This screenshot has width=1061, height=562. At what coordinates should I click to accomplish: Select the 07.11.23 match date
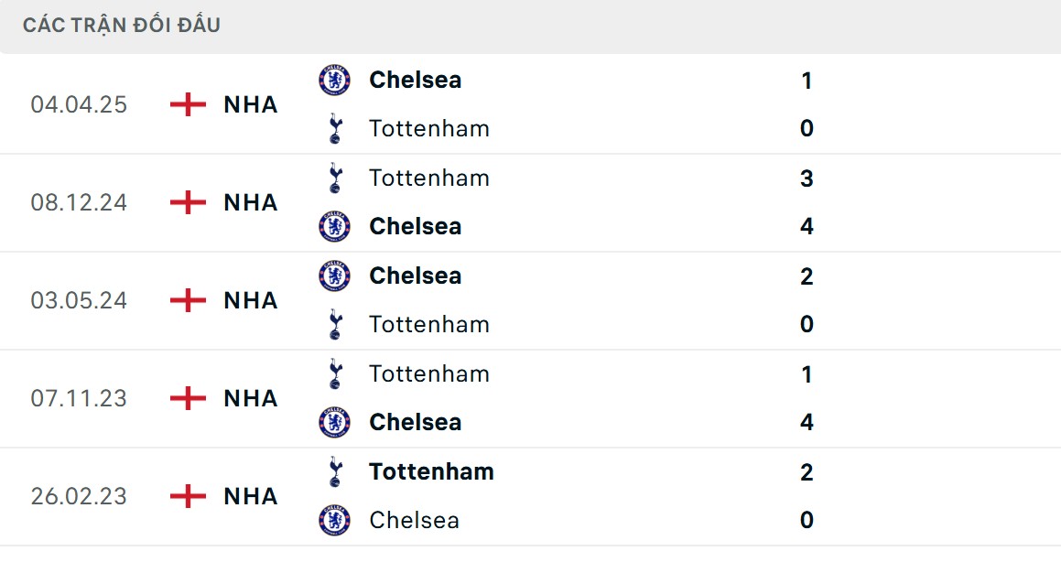click(x=79, y=398)
